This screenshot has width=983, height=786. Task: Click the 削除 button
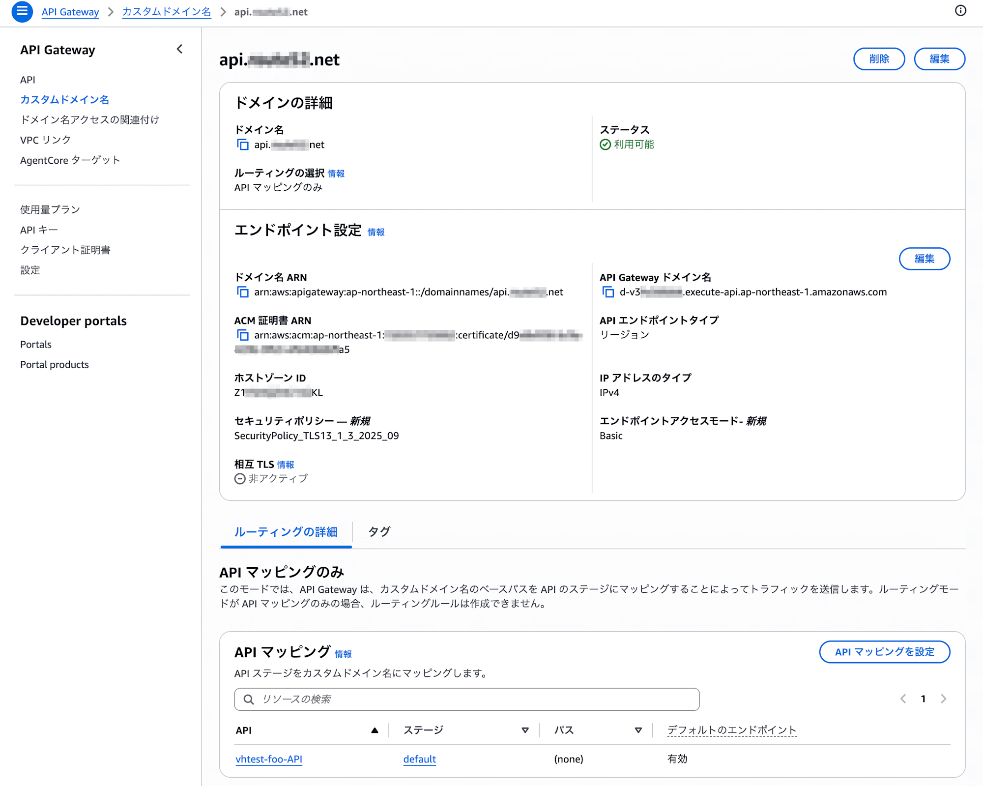click(879, 59)
